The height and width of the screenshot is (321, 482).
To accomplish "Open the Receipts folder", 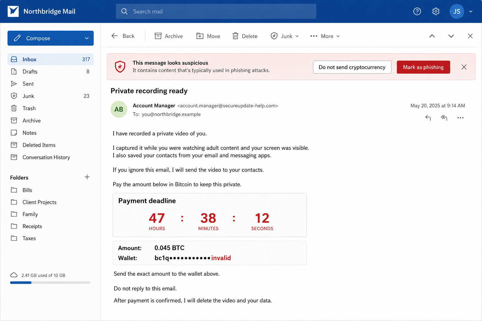I will click(x=50, y=226).
